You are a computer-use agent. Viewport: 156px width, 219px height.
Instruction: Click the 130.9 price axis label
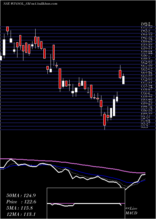point(146,58)
